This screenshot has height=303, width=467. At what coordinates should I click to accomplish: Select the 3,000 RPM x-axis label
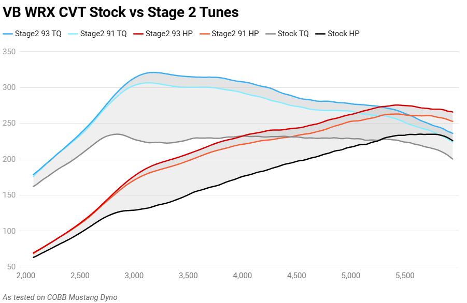click(x=134, y=275)
